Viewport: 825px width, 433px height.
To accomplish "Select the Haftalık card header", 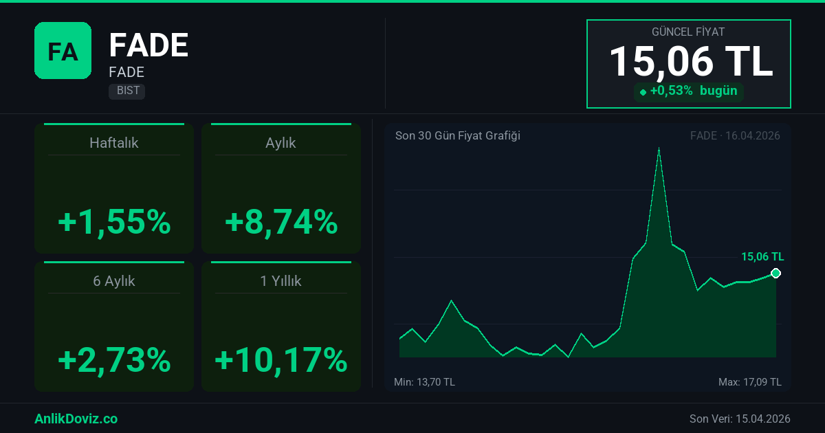I will pyautogui.click(x=114, y=143).
